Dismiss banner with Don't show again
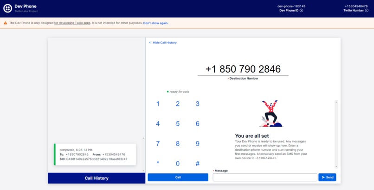 point(156,23)
